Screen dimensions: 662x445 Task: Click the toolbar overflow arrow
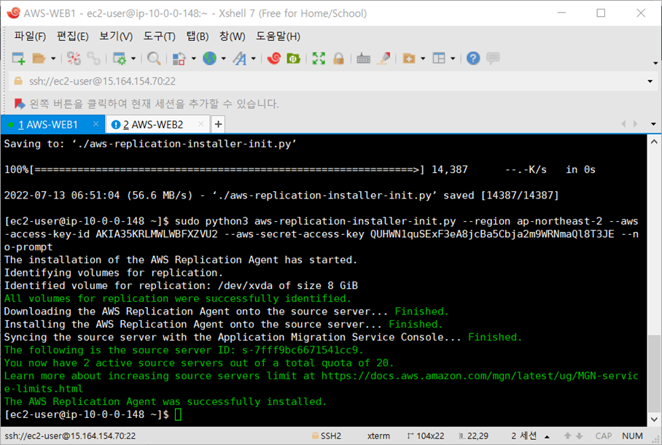click(655, 63)
